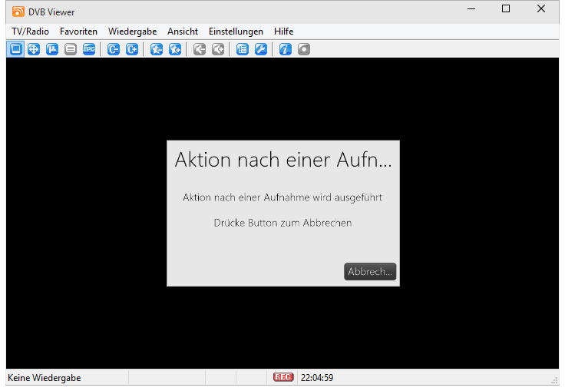Open the Ansicht menu
565x391 pixels.
click(x=183, y=31)
